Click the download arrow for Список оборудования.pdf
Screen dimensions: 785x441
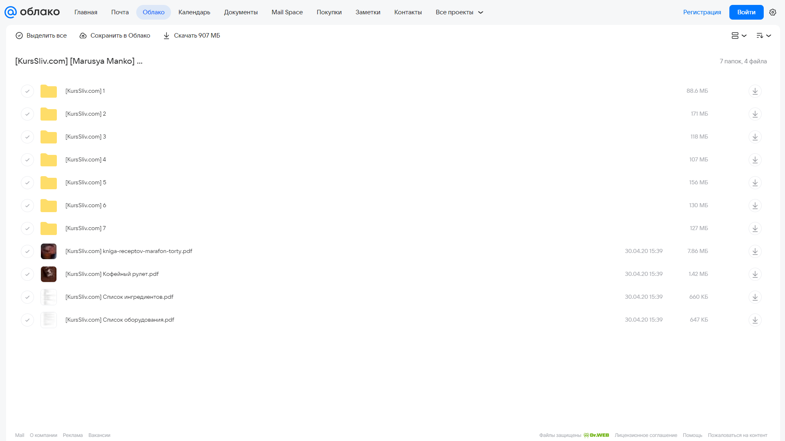[755, 320]
